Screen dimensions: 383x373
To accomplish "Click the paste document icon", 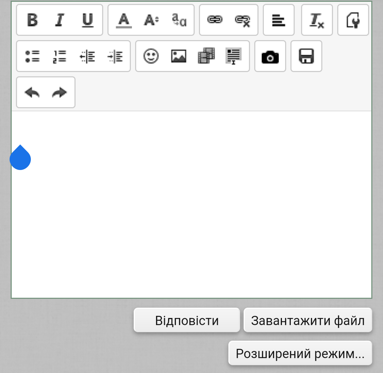I will [353, 20].
